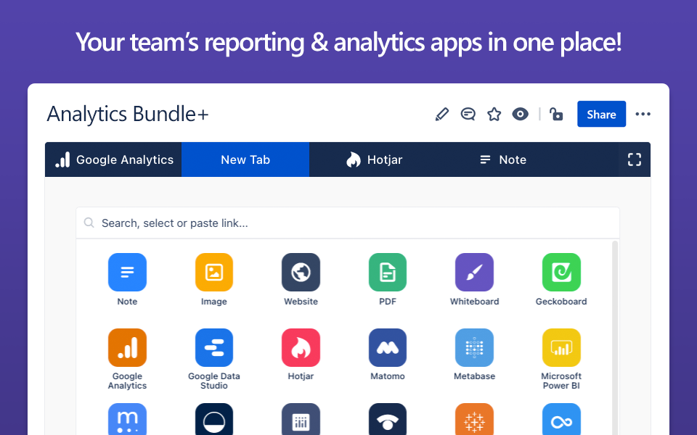Click the Metabase label text

pyautogui.click(x=474, y=376)
